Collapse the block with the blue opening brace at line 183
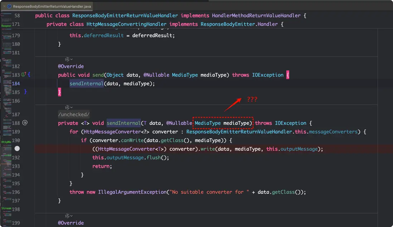The image size is (393, 227). pos(29,74)
